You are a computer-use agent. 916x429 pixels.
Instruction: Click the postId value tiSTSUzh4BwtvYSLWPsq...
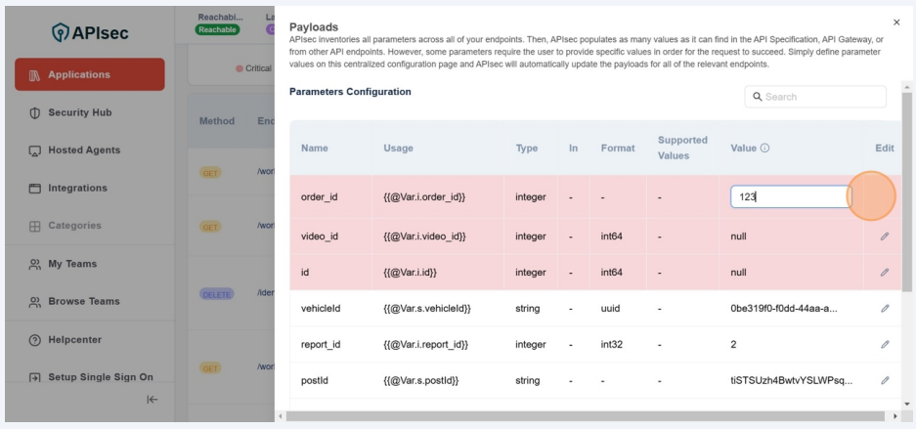[791, 380]
